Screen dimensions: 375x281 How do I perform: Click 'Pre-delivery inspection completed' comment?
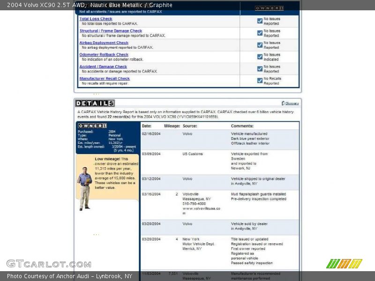pyautogui.click(x=259, y=199)
